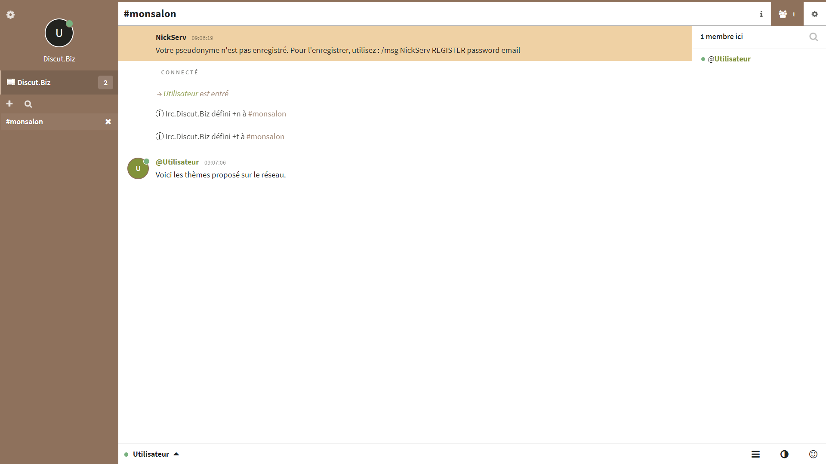Close the #monsalon channel
The width and height of the screenshot is (826, 464).
[108, 122]
